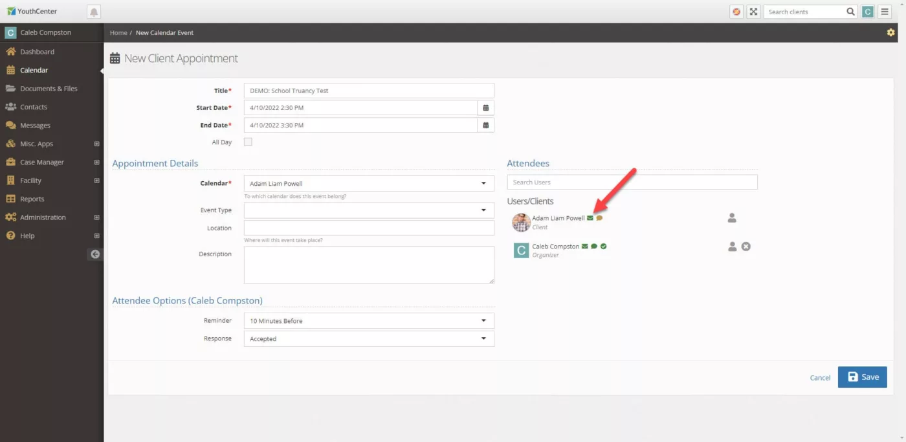Screen dimensions: 906x442
Task: Click the YouthCenter logo
Action: [x=32, y=12]
